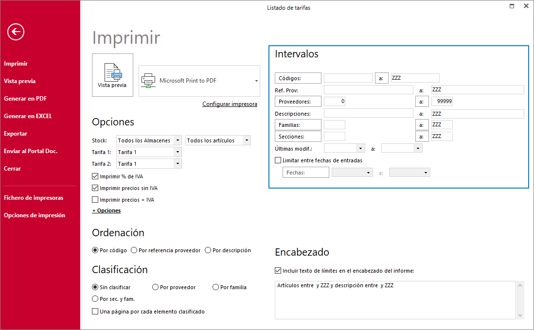Viewport: 534px width, 330px height.
Task: Click the Códigos starting value field
Action: pos(348,78)
